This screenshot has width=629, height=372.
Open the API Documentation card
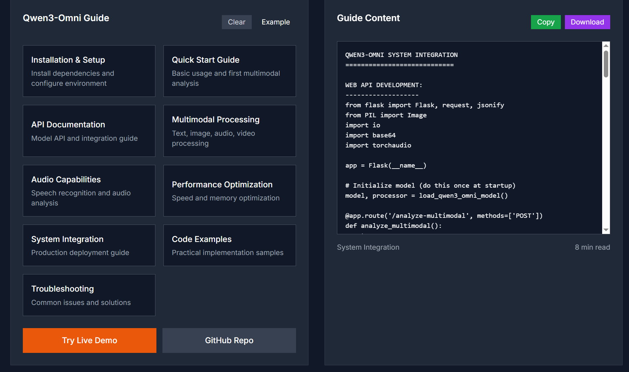tap(89, 131)
